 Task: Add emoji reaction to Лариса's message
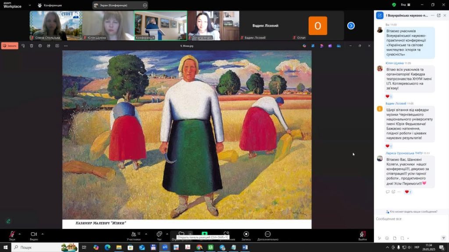point(393,192)
